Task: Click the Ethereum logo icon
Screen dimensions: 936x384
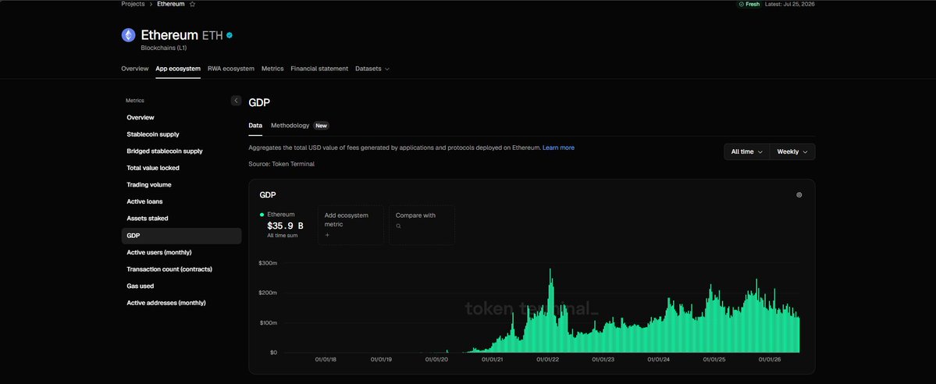Action: pos(128,35)
